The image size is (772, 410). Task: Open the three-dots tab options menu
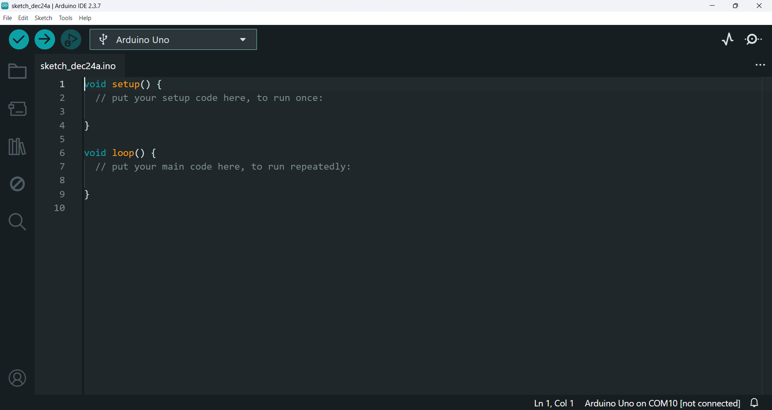pos(760,65)
